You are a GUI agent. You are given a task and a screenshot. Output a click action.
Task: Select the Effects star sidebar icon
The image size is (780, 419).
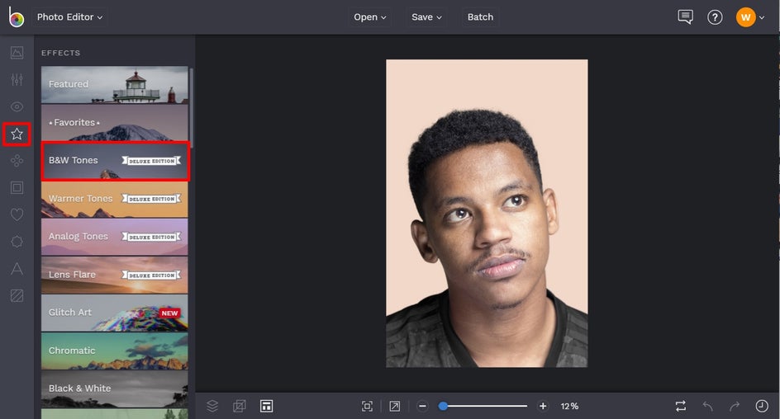coord(17,134)
